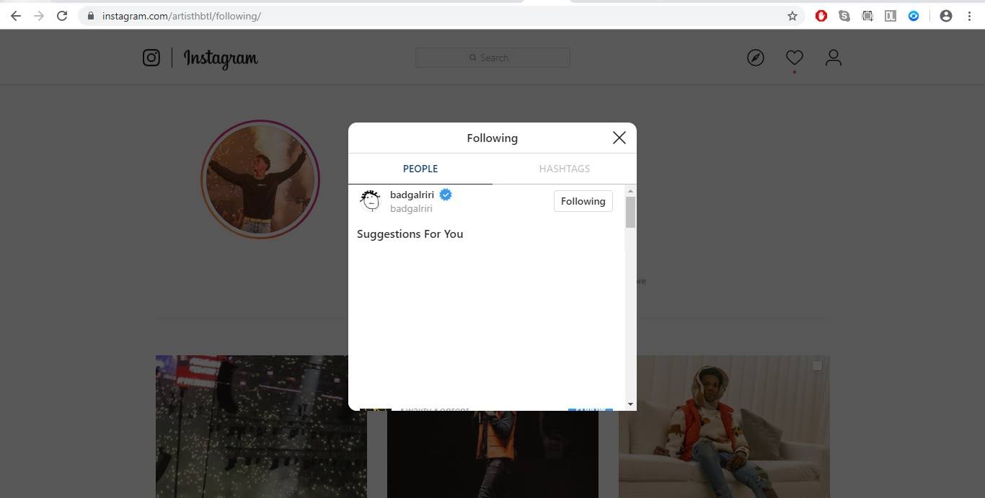Go back to the previous page
The height and width of the screenshot is (498, 985).
coord(16,16)
